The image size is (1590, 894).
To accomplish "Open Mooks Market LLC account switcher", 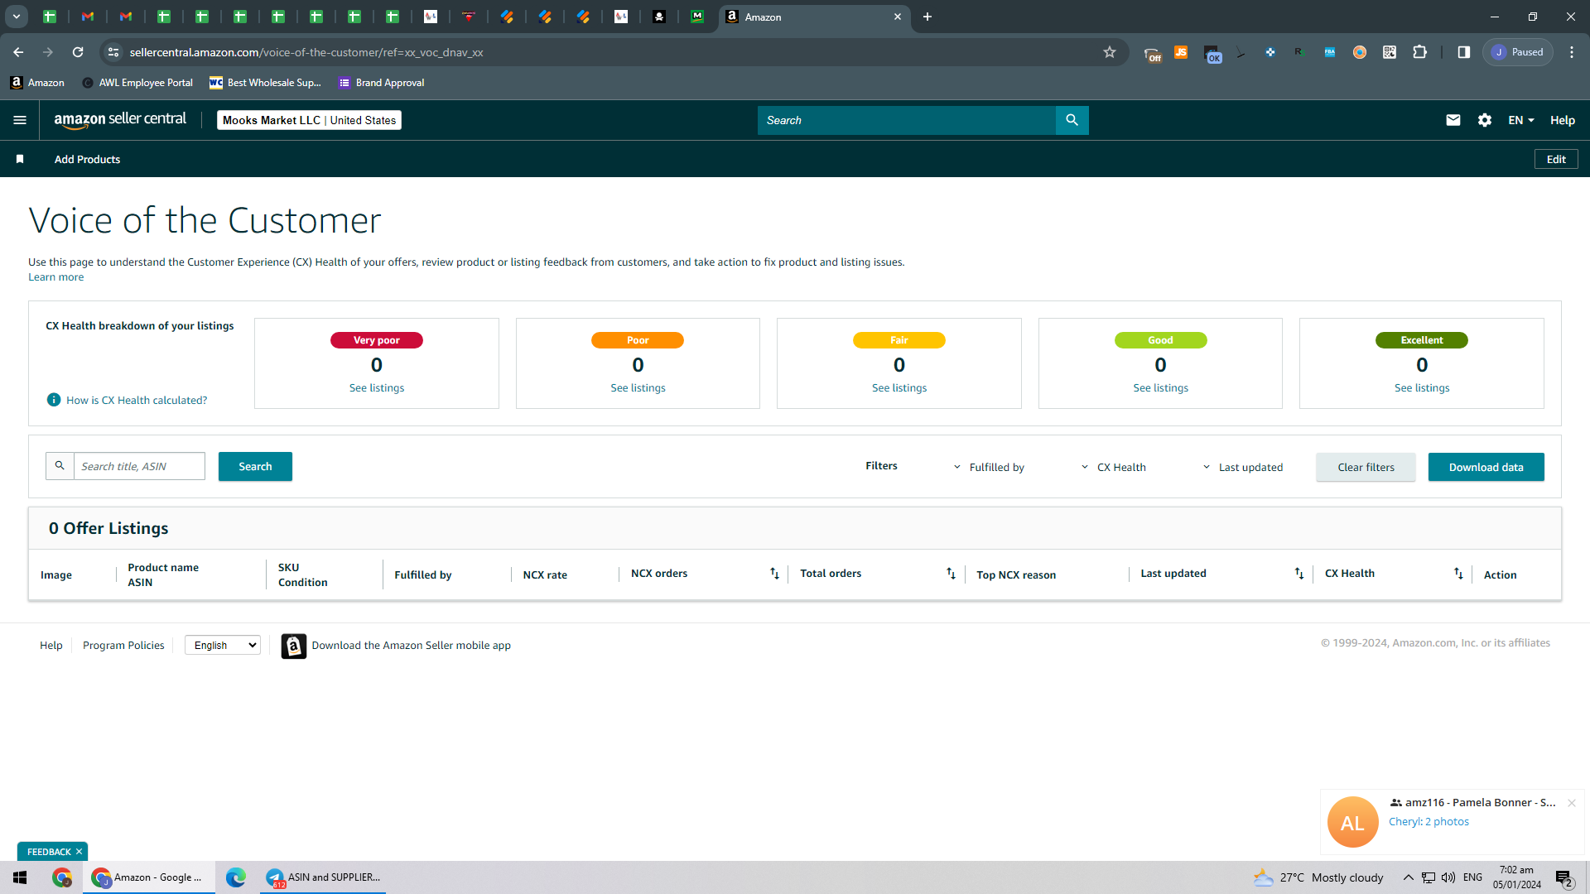I will point(309,120).
